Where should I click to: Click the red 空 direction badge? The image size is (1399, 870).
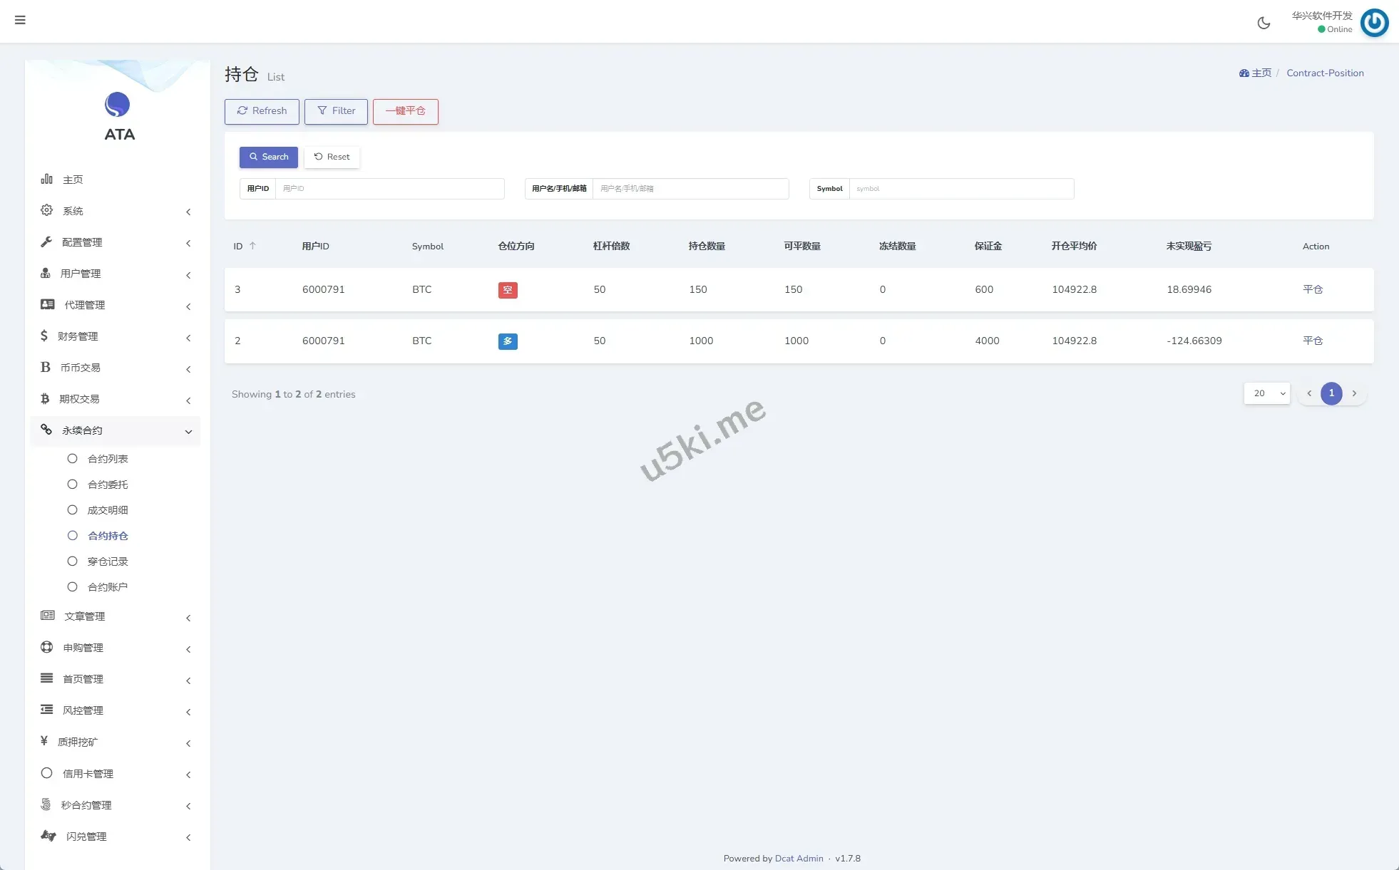508,290
